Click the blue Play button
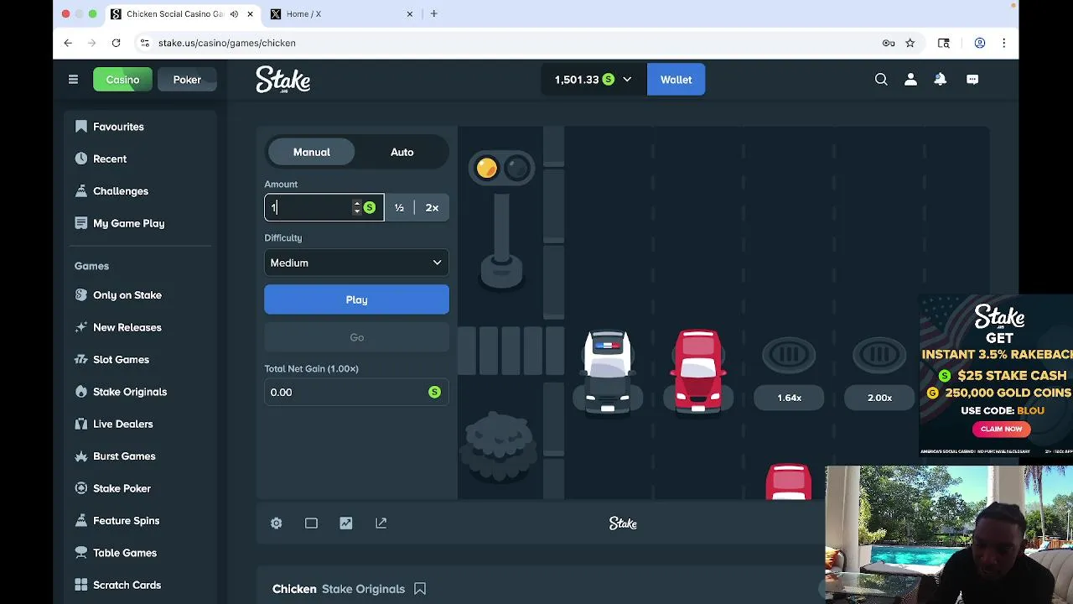This screenshot has height=604, width=1073. point(356,299)
